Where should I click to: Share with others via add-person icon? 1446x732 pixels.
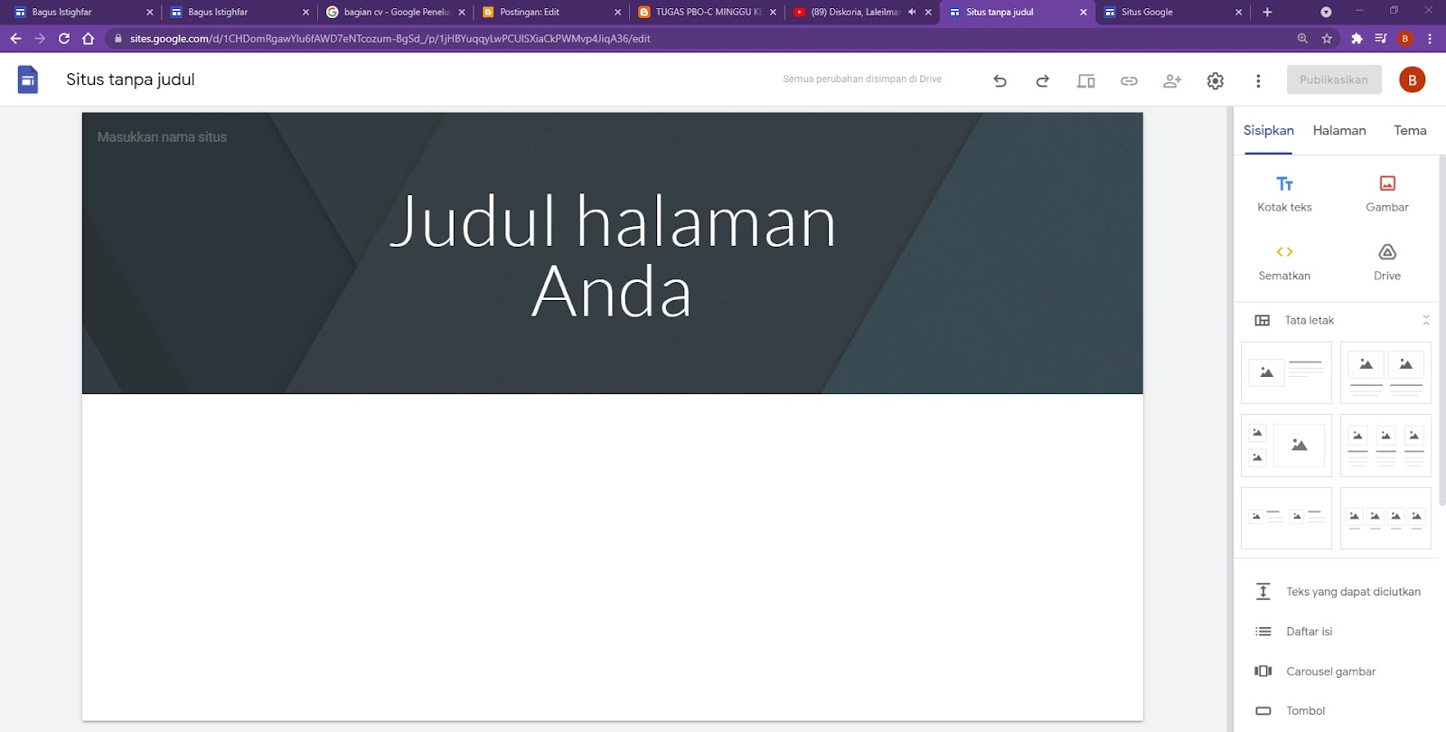(1172, 80)
